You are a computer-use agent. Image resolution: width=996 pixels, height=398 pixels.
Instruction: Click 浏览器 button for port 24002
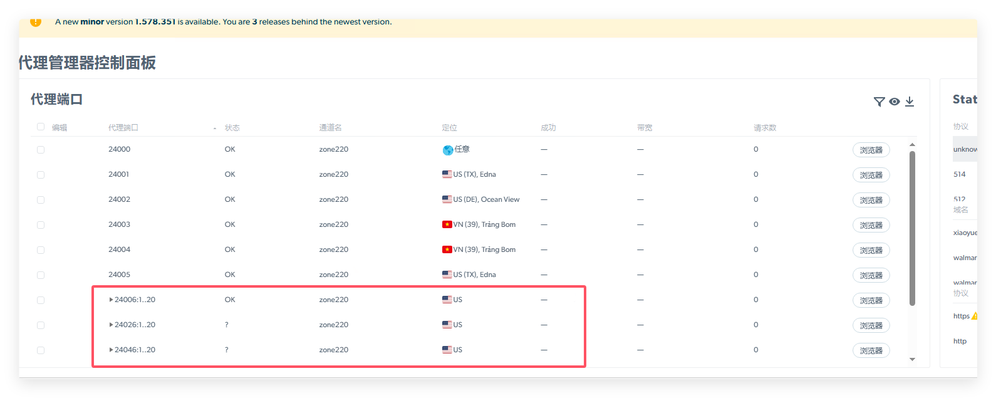coord(871,200)
